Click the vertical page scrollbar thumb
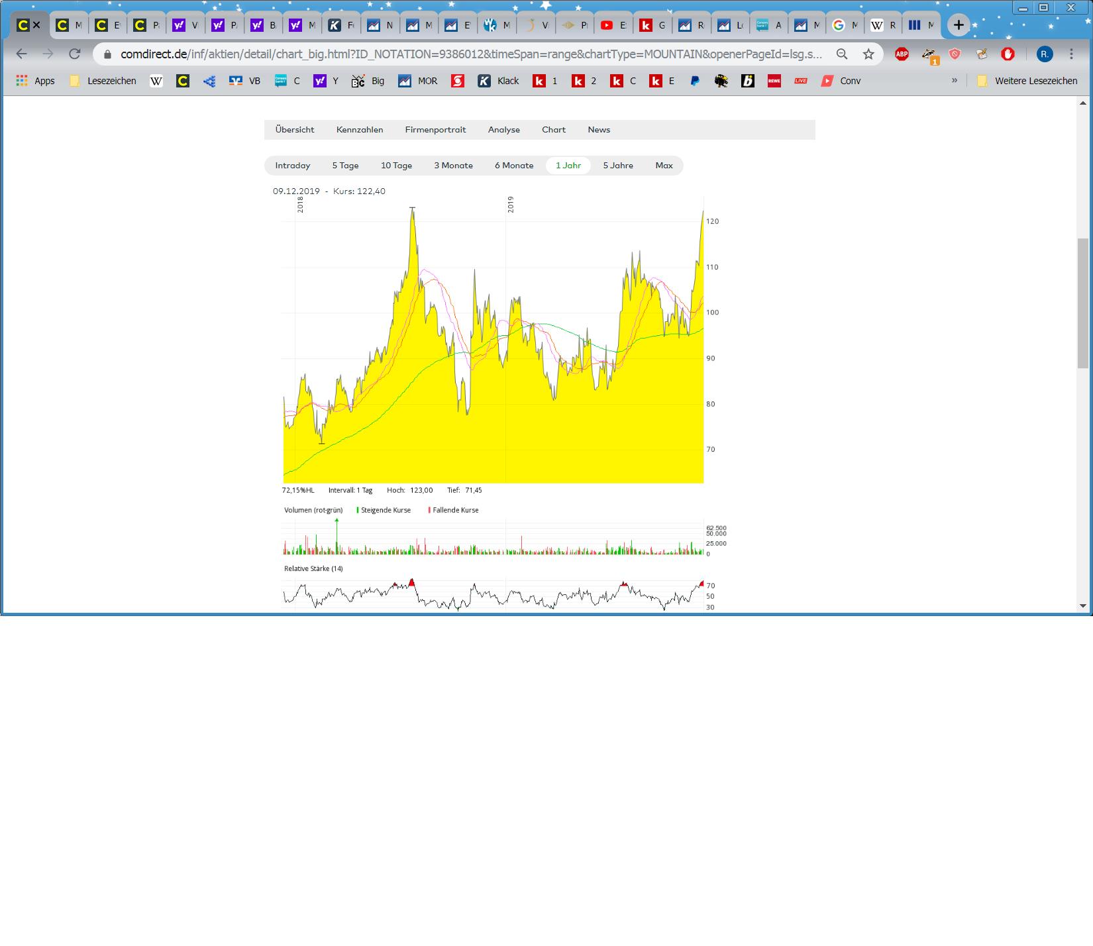The width and height of the screenshot is (1093, 946). (1083, 303)
